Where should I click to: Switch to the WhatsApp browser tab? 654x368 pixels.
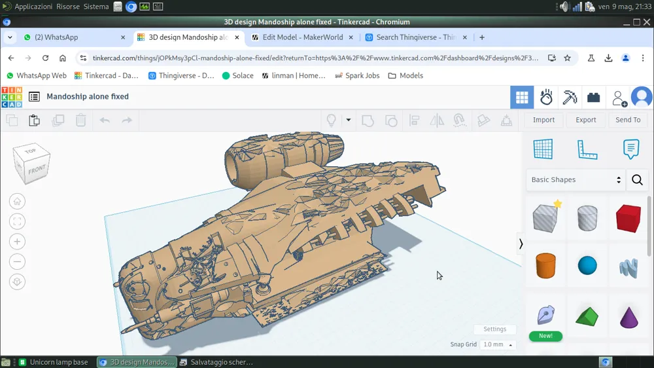75,37
